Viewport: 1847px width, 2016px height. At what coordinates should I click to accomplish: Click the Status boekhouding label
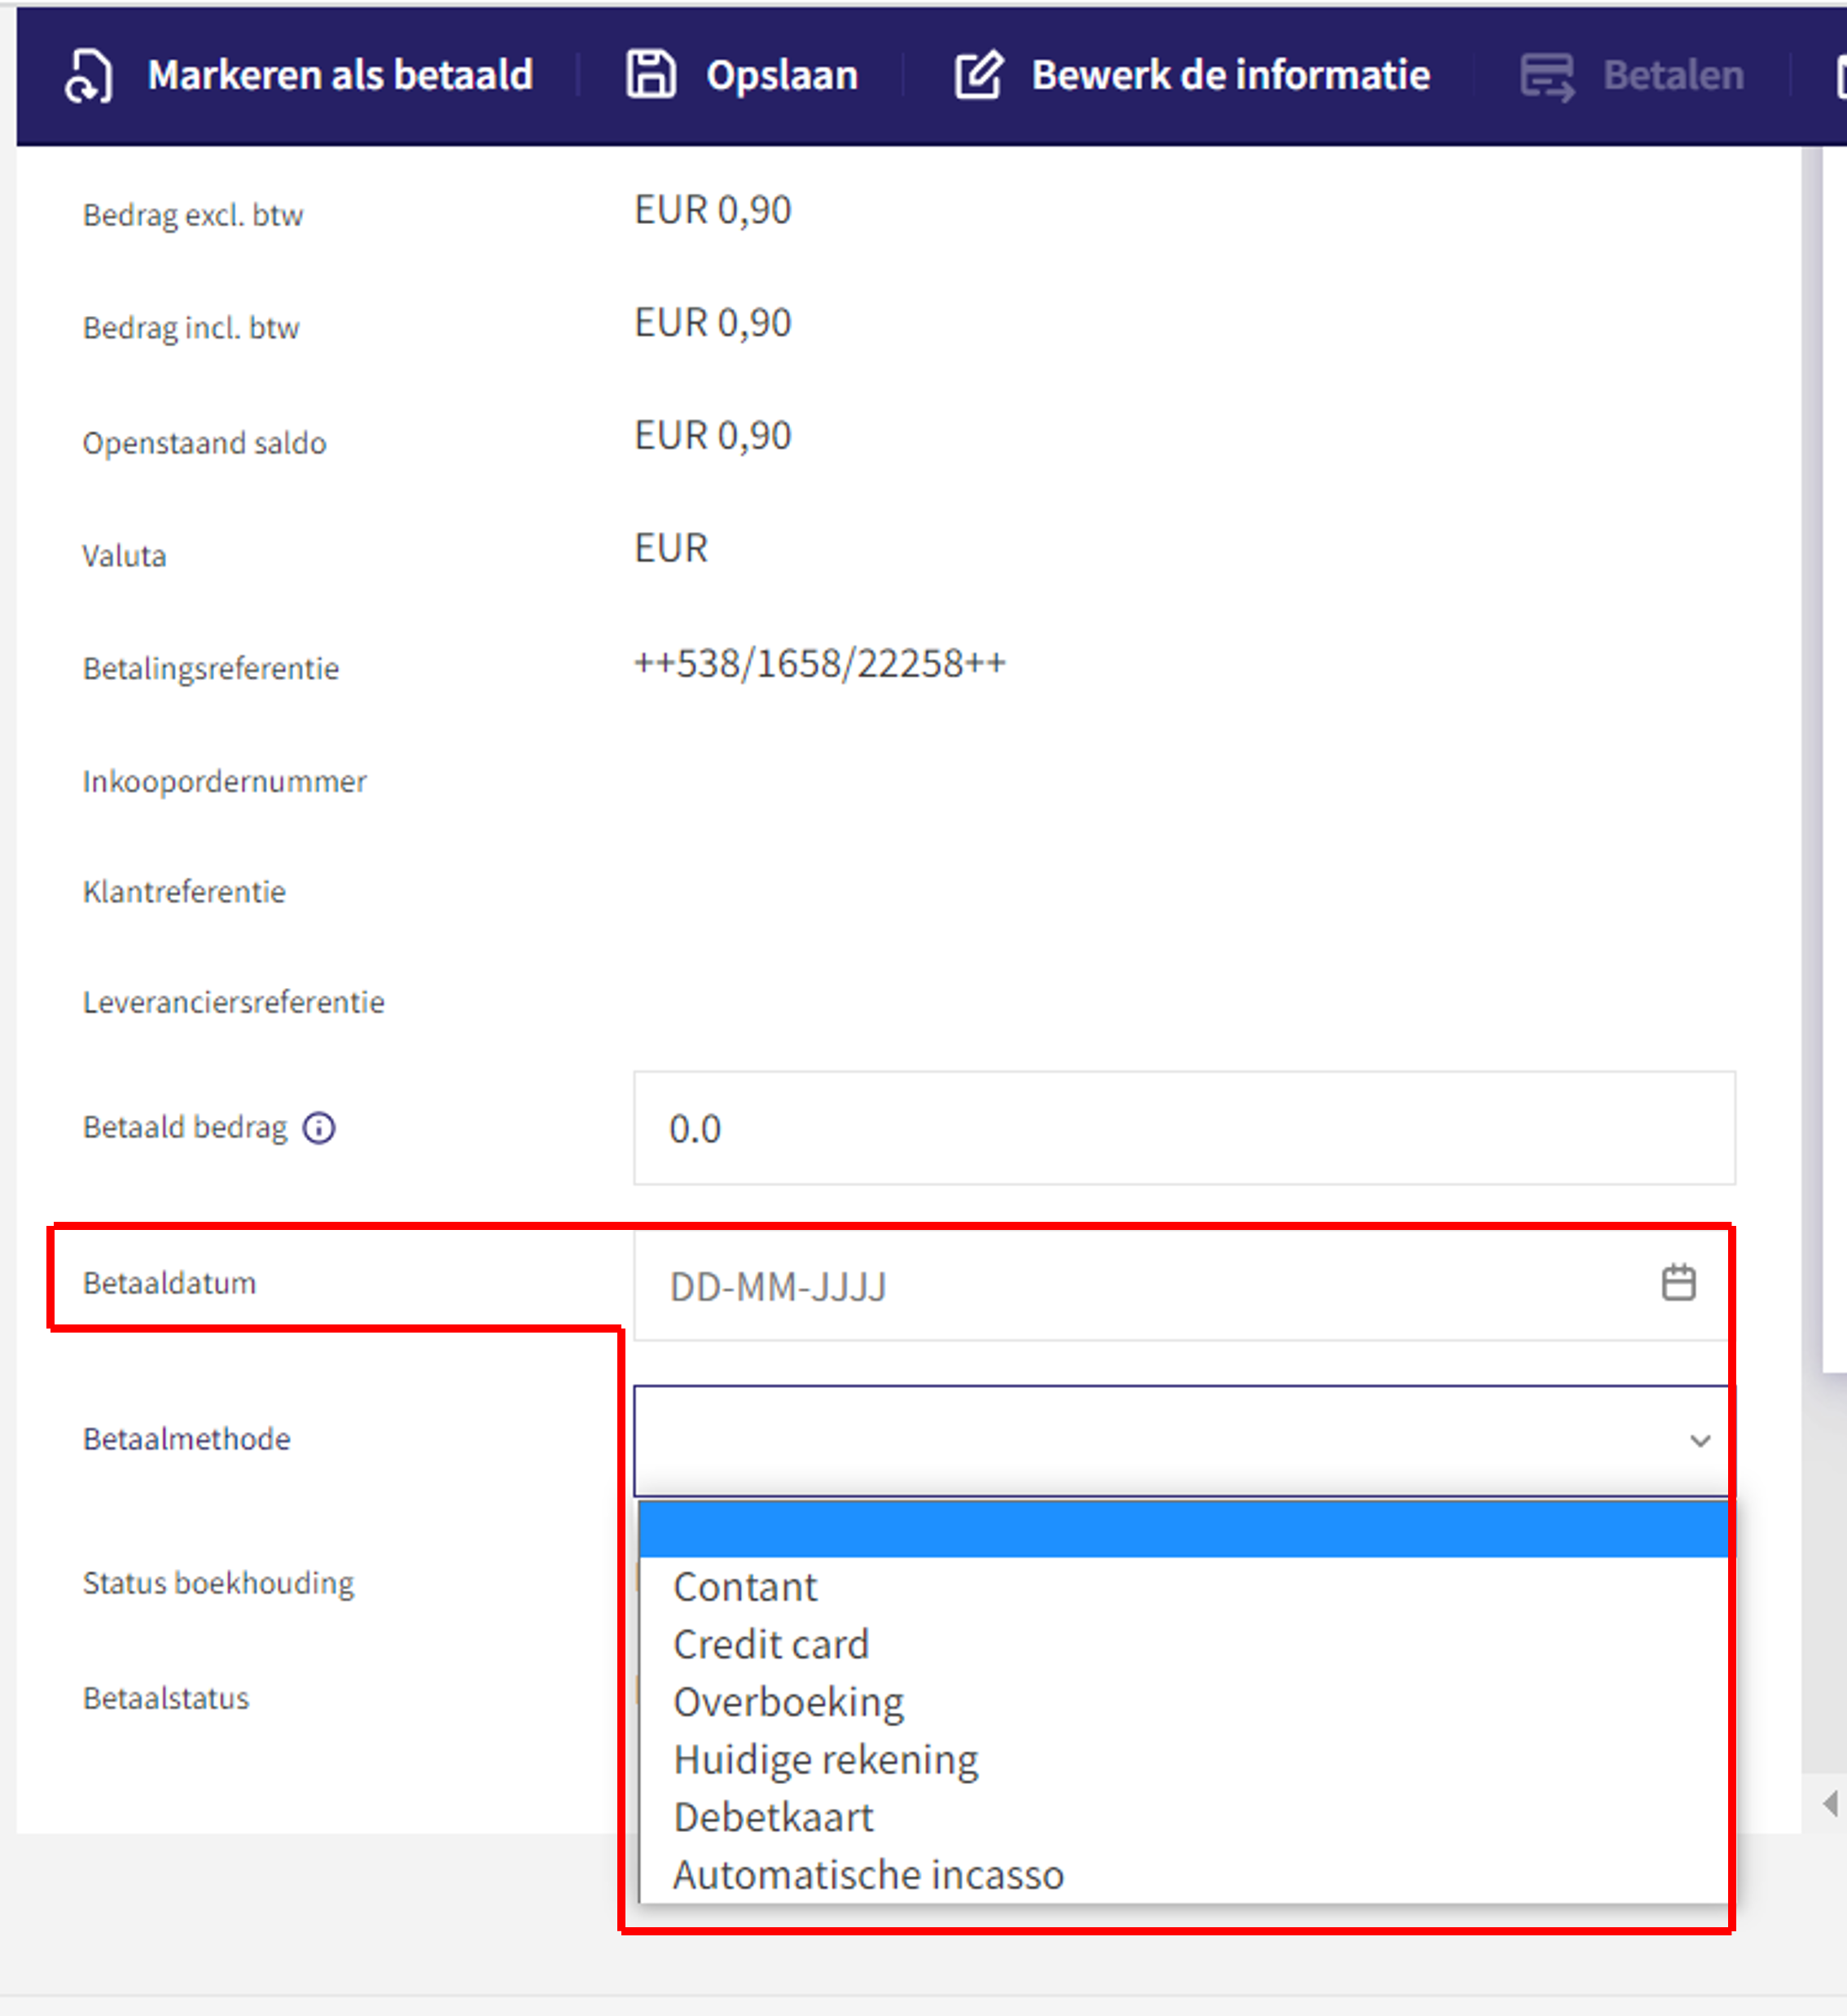pyautogui.click(x=218, y=1583)
